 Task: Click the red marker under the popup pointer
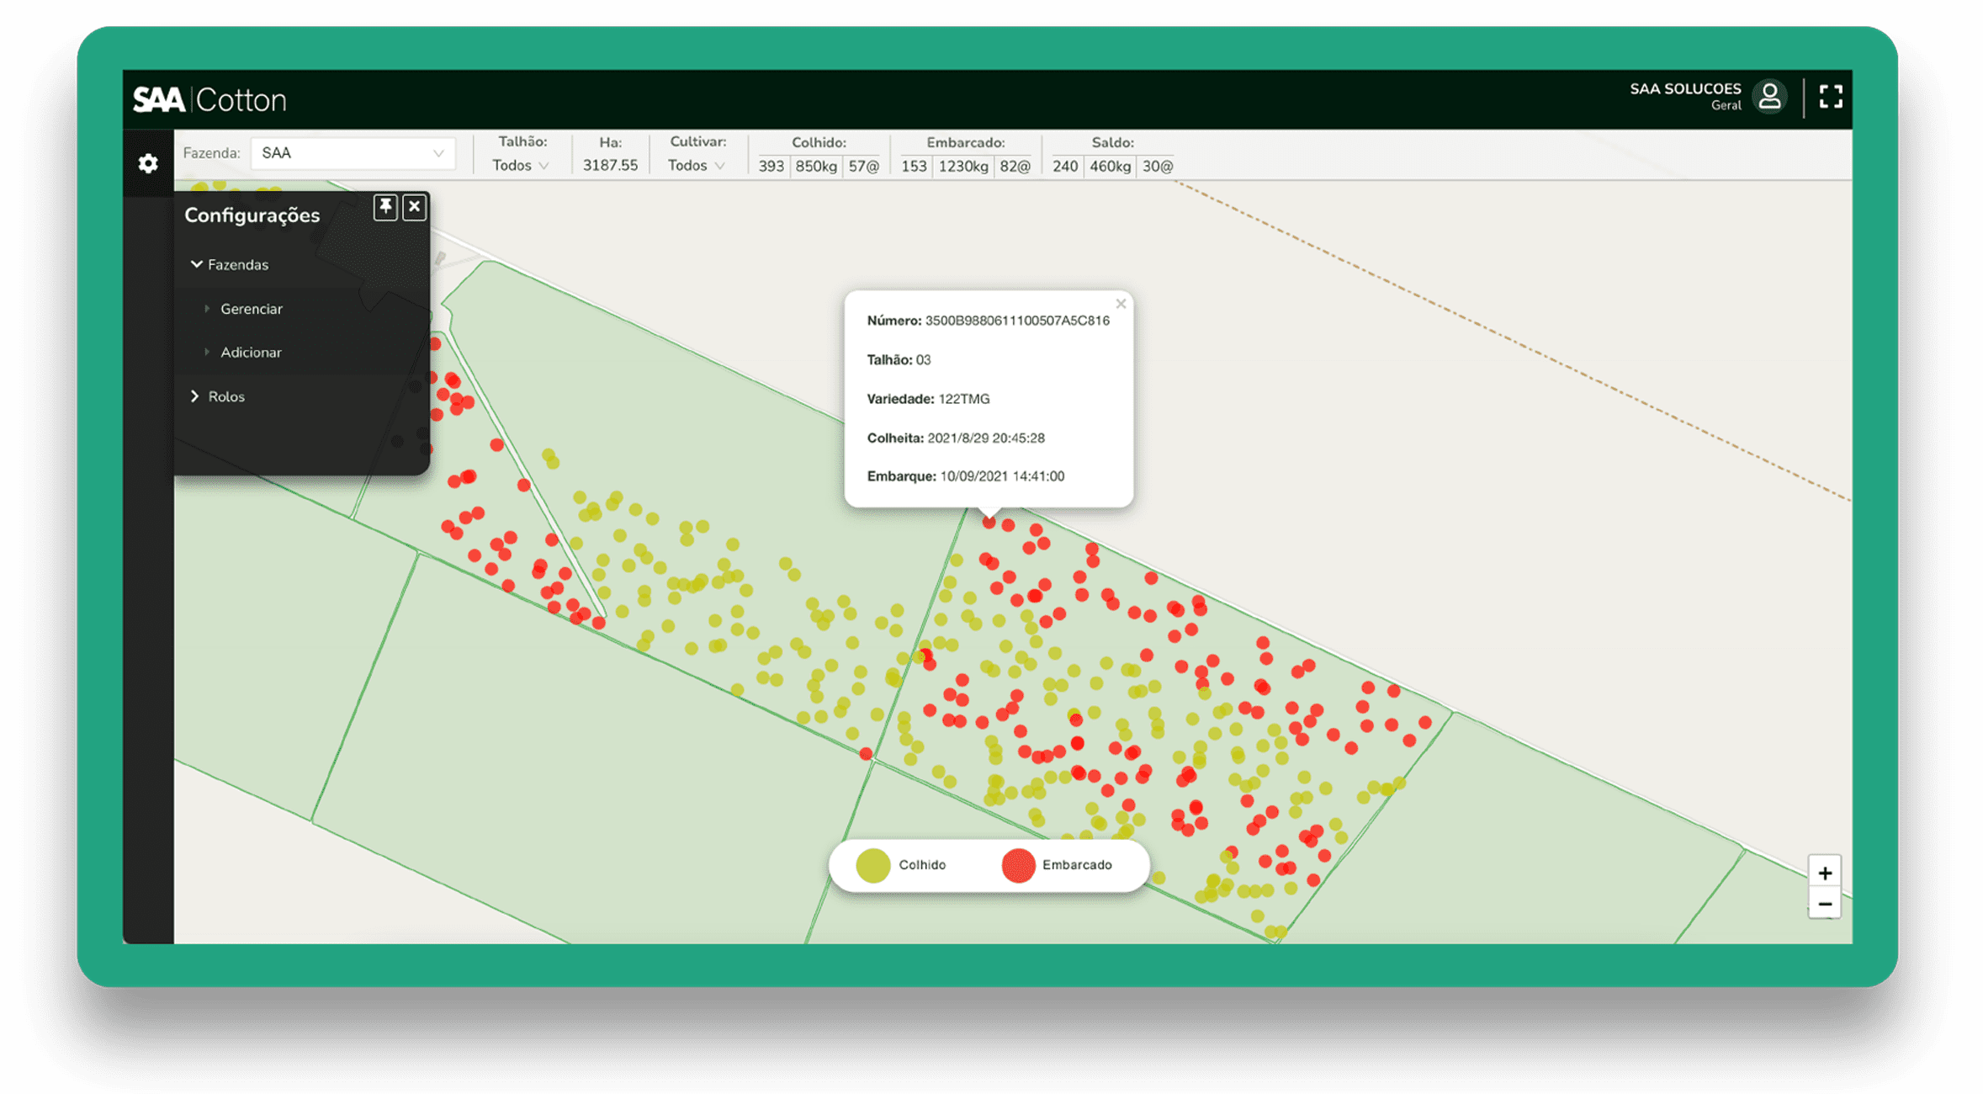tap(989, 523)
